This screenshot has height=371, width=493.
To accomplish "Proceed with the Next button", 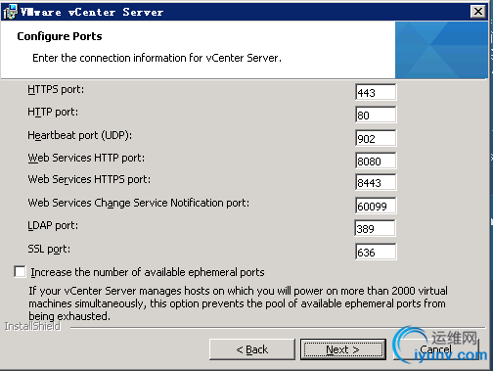I will point(343,349).
